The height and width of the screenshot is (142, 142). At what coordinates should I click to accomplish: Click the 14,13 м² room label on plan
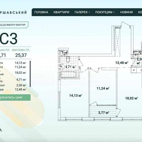click(x=76, y=95)
